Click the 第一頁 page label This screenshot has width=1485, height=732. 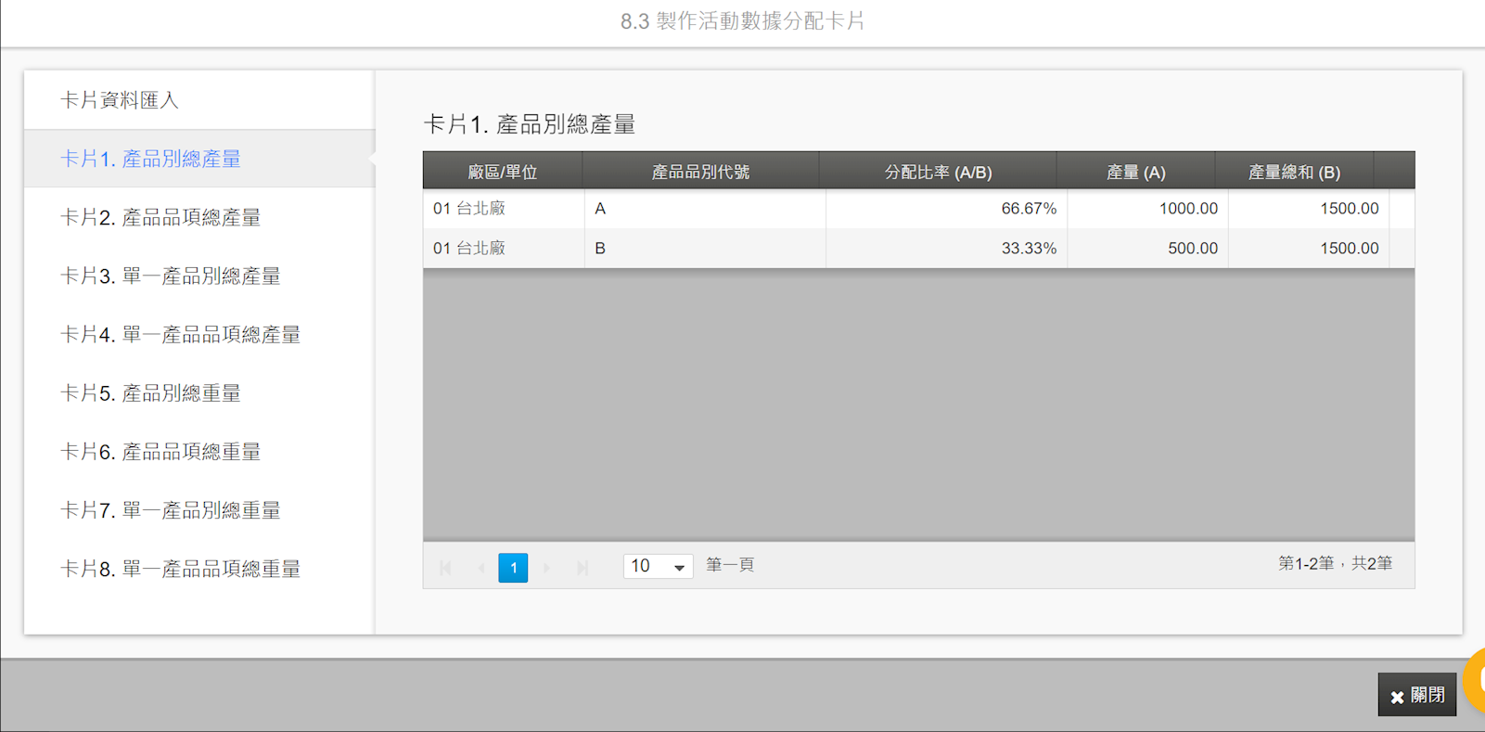pyautogui.click(x=730, y=565)
